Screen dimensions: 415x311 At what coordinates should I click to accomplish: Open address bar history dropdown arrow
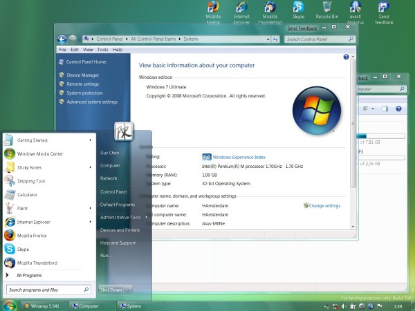click(268, 39)
